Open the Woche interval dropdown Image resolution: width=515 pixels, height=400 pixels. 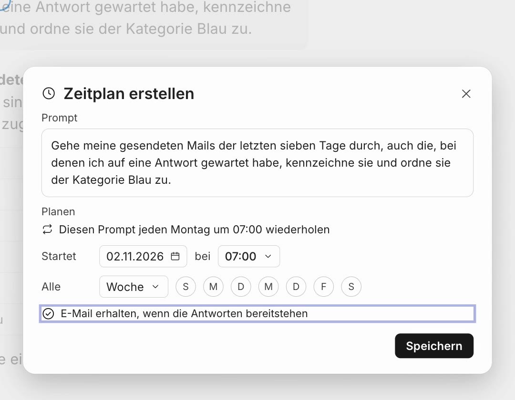(x=134, y=287)
